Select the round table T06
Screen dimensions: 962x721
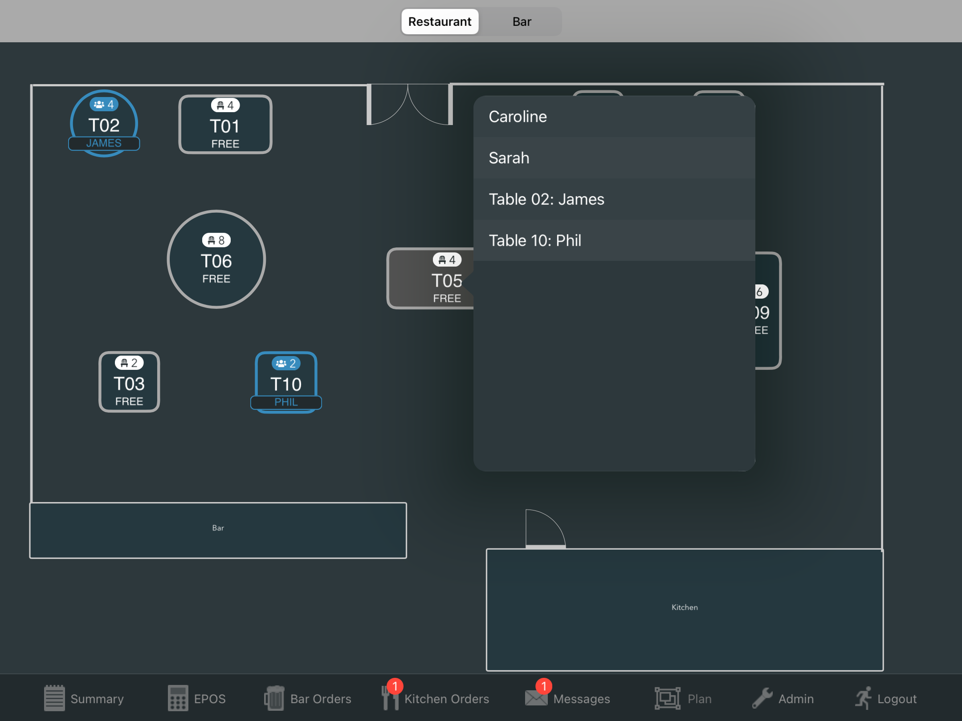(216, 259)
